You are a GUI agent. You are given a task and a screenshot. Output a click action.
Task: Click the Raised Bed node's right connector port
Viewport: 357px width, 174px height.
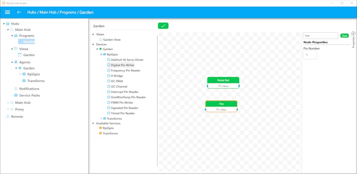pyautogui.click(x=239, y=86)
